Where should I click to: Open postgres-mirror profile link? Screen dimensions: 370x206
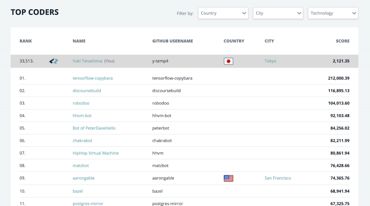point(88,203)
